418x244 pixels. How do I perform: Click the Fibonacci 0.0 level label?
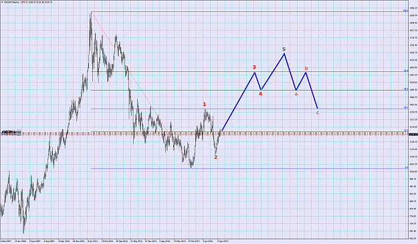point(406,167)
